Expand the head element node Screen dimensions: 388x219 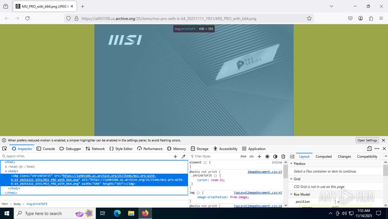point(6,167)
